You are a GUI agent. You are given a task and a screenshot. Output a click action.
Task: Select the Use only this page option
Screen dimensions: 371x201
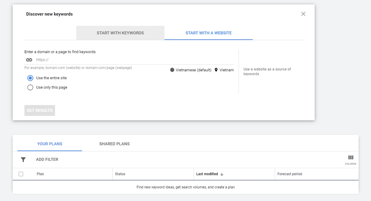30,88
